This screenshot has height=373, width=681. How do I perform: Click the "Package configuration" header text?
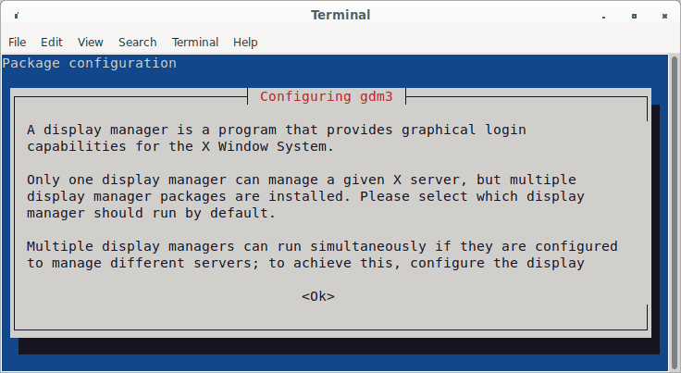[90, 63]
